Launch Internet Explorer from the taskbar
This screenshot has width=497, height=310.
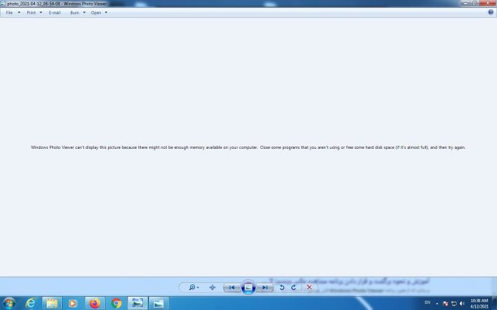30,303
